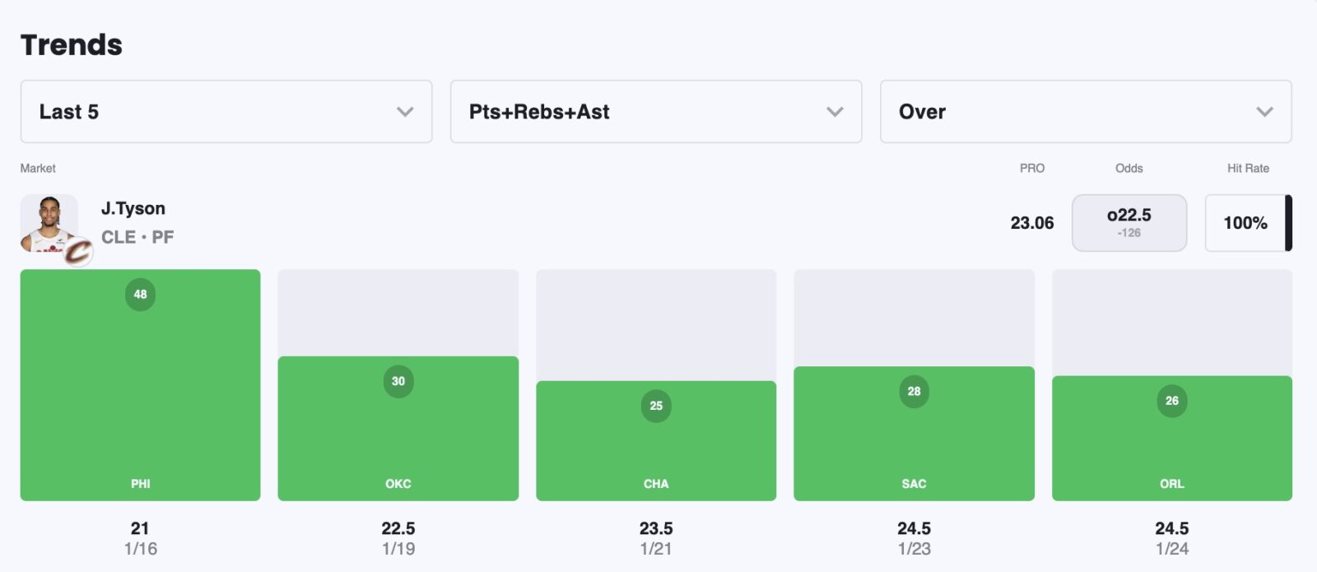The width and height of the screenshot is (1317, 572).
Task: Click the chevron arrow in Over dropdown
Action: click(1264, 112)
